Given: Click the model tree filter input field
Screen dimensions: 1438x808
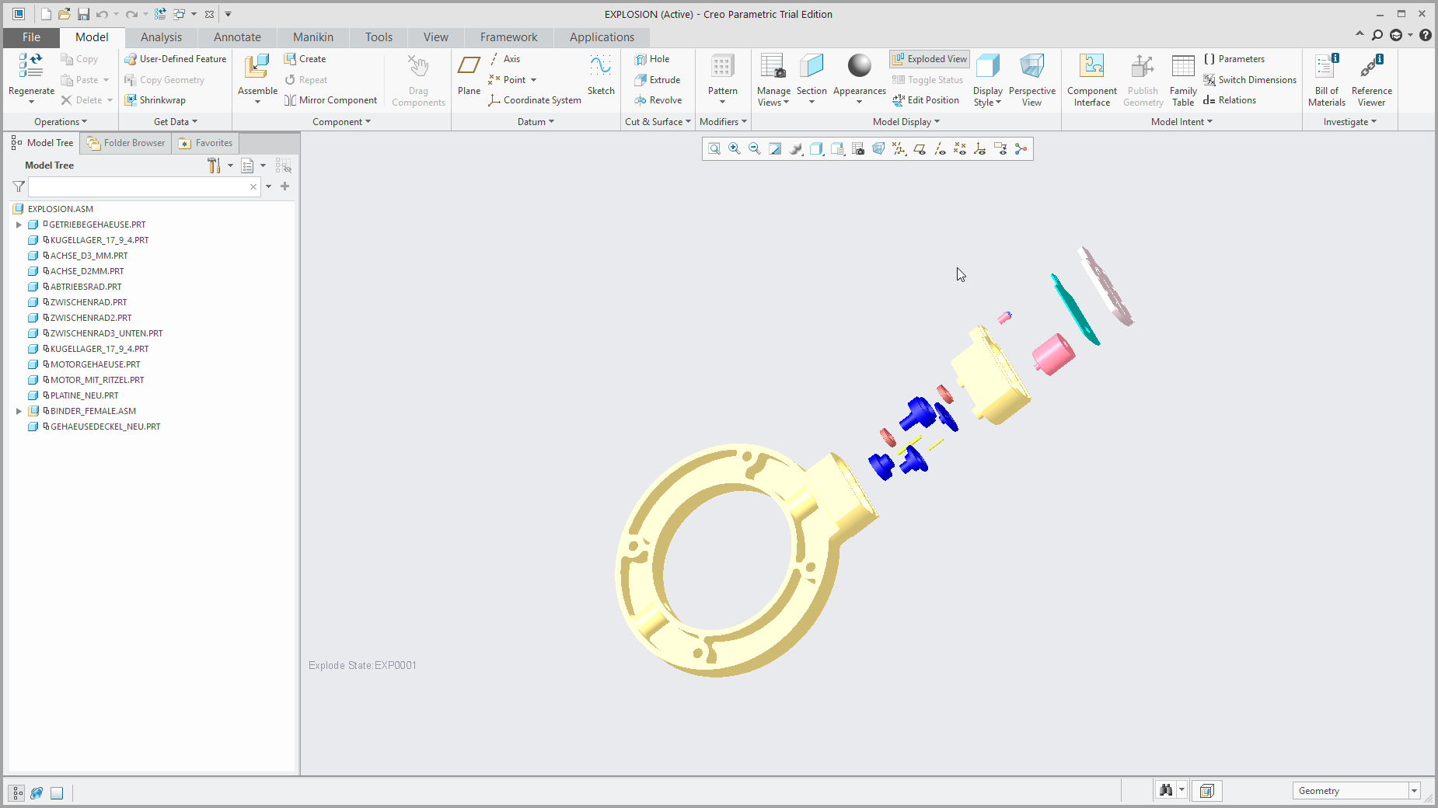Looking at the screenshot, I should click(144, 186).
